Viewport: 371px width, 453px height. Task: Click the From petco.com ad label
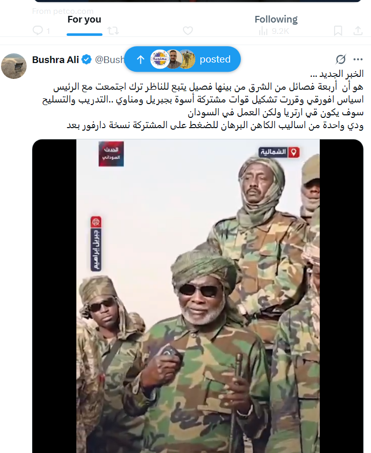click(x=63, y=11)
